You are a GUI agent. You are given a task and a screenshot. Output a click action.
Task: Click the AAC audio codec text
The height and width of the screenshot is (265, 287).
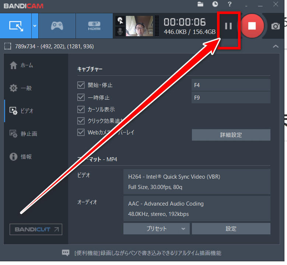[x=166, y=204]
